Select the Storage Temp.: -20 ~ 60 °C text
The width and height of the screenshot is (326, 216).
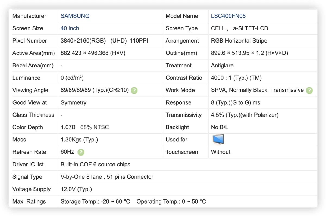click(x=95, y=202)
